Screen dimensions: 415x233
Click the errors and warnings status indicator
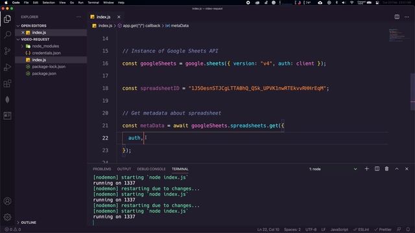coord(13,230)
